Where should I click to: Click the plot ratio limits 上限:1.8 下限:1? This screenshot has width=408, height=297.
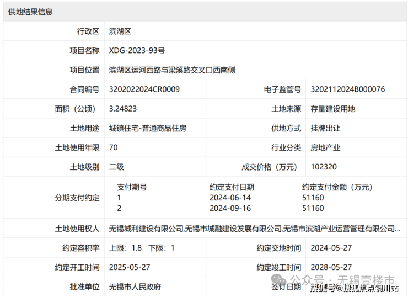pyautogui.click(x=142, y=248)
